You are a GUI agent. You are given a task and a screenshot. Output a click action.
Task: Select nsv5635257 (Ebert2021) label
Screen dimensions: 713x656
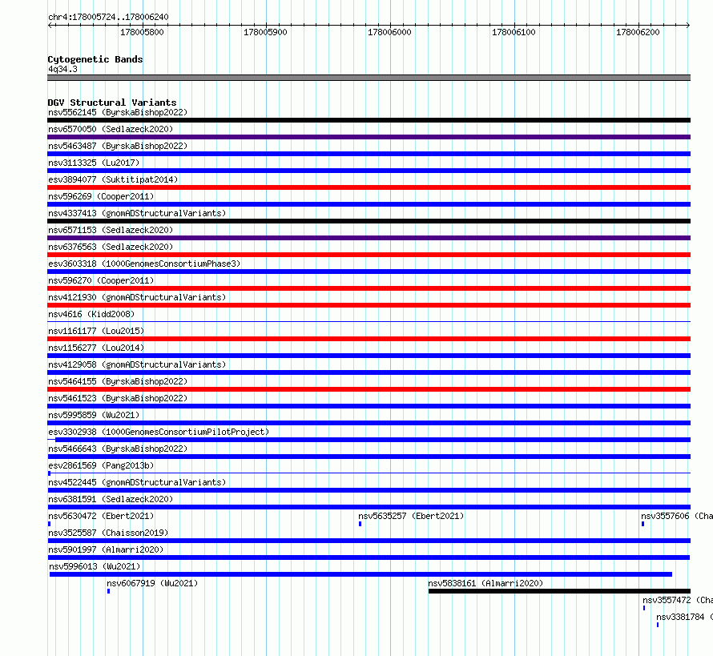tap(411, 516)
